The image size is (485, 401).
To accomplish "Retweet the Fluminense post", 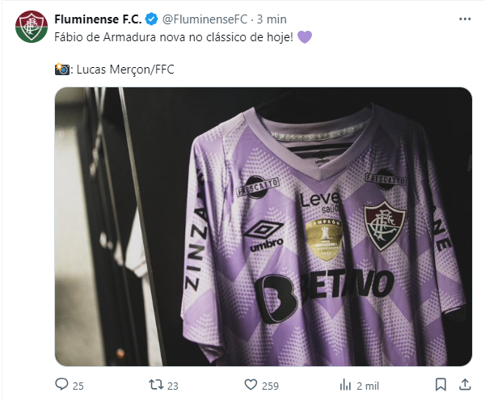I will pyautogui.click(x=156, y=385).
